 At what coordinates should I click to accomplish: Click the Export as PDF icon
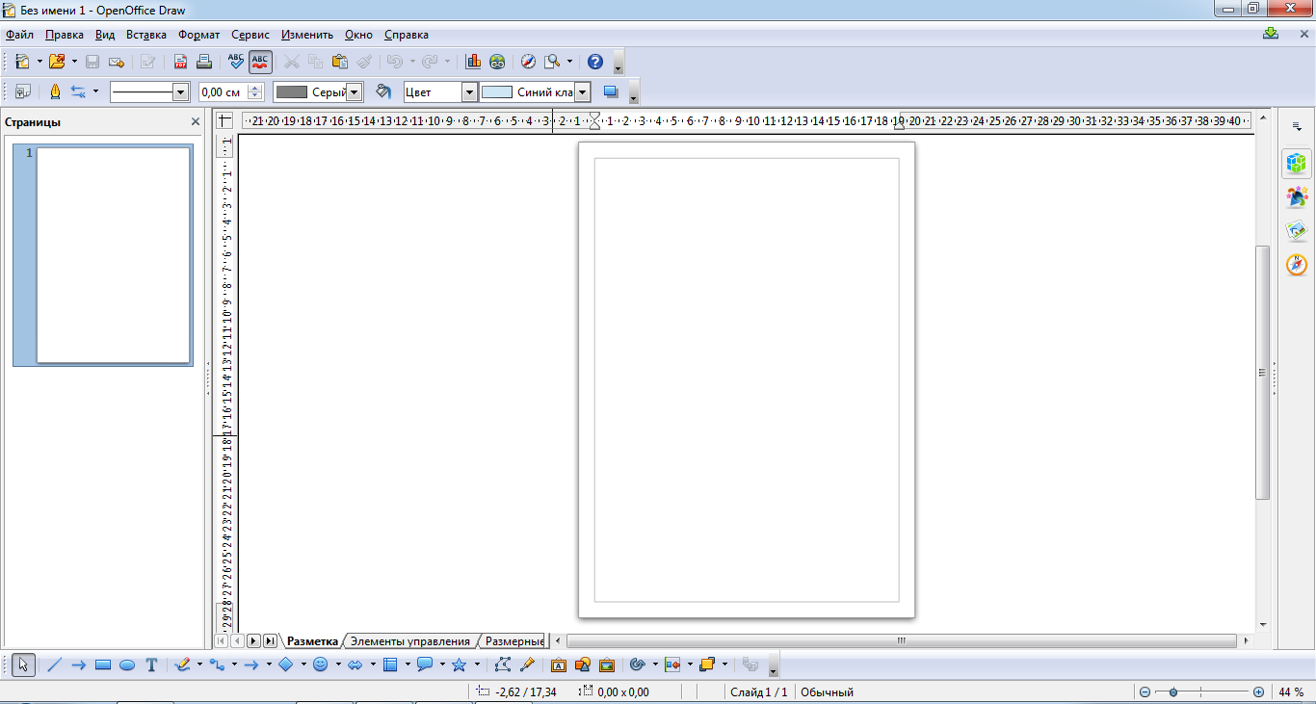pos(180,62)
